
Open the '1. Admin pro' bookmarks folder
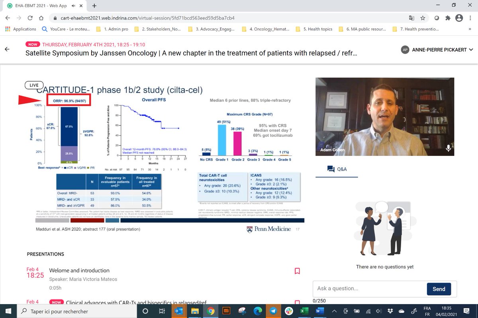112,29
